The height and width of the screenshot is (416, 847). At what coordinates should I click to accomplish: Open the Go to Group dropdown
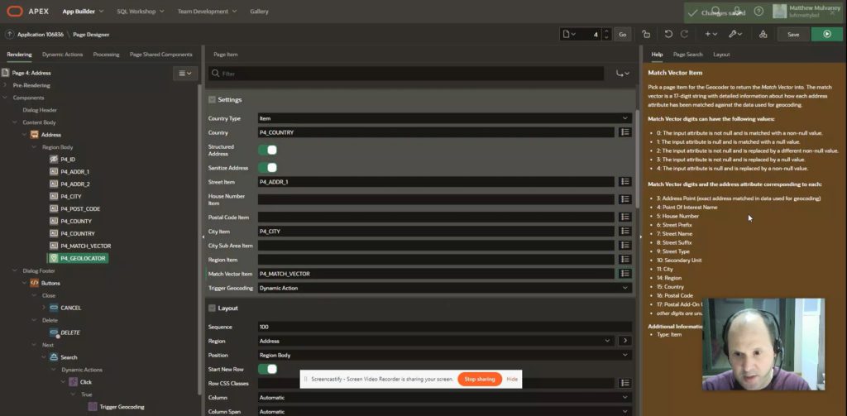pos(623,73)
